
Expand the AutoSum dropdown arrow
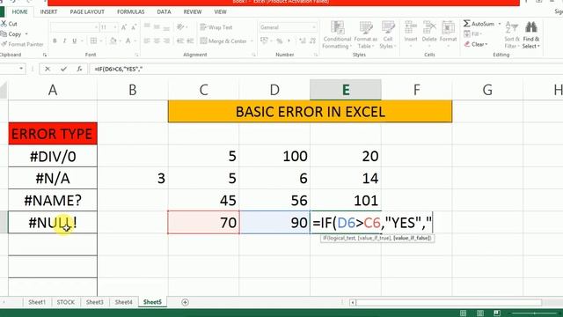coord(500,24)
